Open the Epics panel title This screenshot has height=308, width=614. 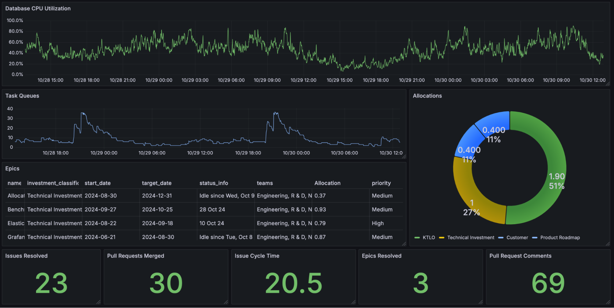point(12,169)
